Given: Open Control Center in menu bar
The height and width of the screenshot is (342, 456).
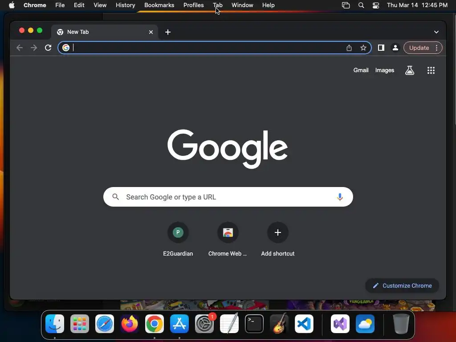Looking at the screenshot, I should [x=376, y=5].
